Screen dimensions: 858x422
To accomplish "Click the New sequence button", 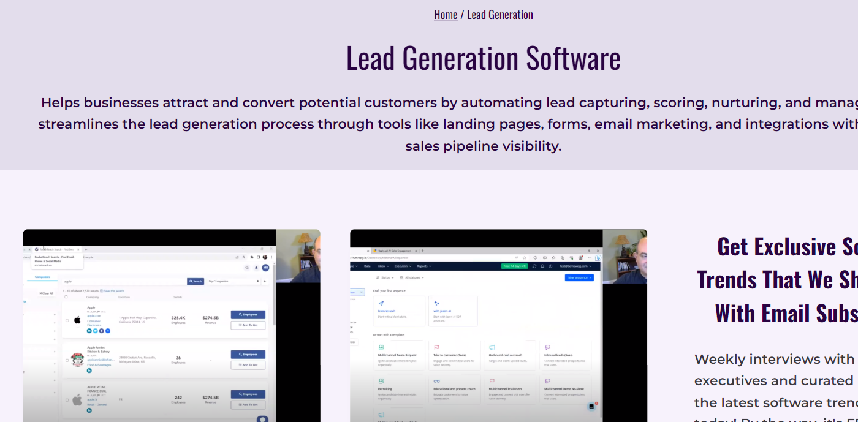I will (579, 277).
